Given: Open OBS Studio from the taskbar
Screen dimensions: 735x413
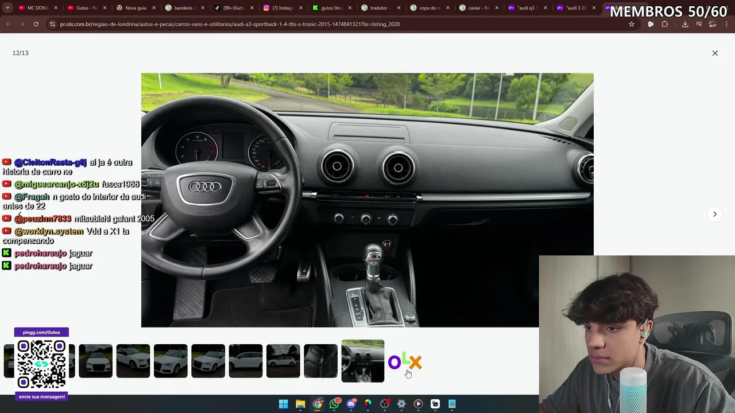Looking at the screenshot, I should pos(385,404).
